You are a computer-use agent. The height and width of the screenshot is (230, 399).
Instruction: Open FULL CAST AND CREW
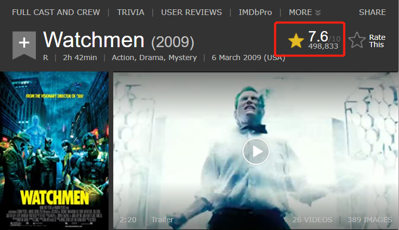pos(56,12)
